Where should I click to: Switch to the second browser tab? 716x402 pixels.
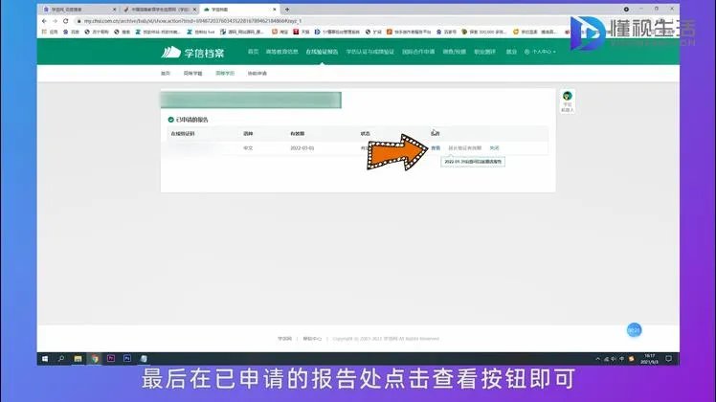[159, 10]
